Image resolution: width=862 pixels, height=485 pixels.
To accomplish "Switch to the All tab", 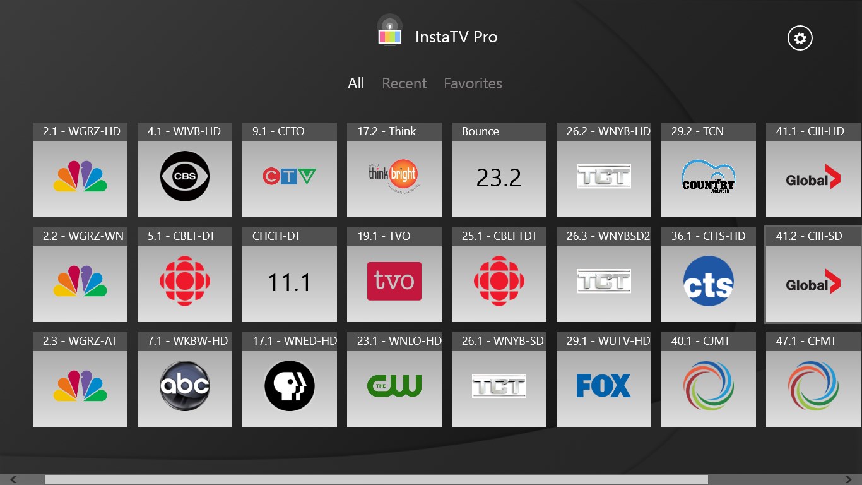I will tap(356, 83).
